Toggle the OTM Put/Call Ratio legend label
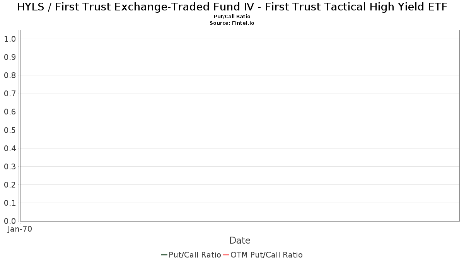464x261 pixels. coord(266,255)
